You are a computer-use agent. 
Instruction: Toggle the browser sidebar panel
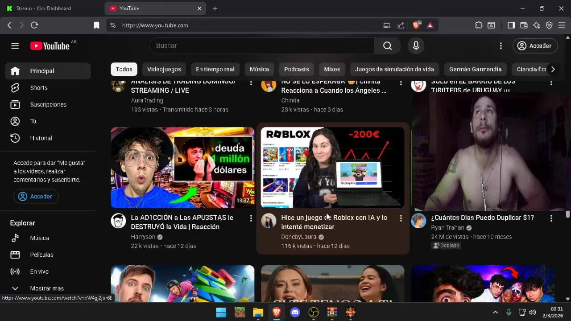511,25
